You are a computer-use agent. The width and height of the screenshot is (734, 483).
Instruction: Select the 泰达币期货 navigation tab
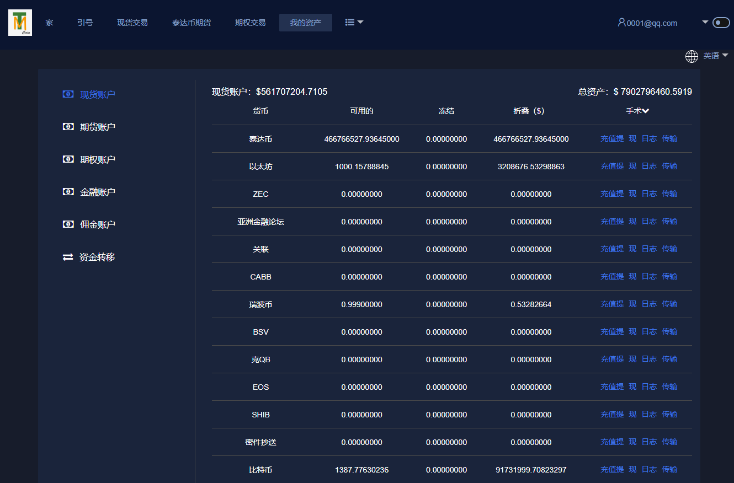pyautogui.click(x=192, y=23)
